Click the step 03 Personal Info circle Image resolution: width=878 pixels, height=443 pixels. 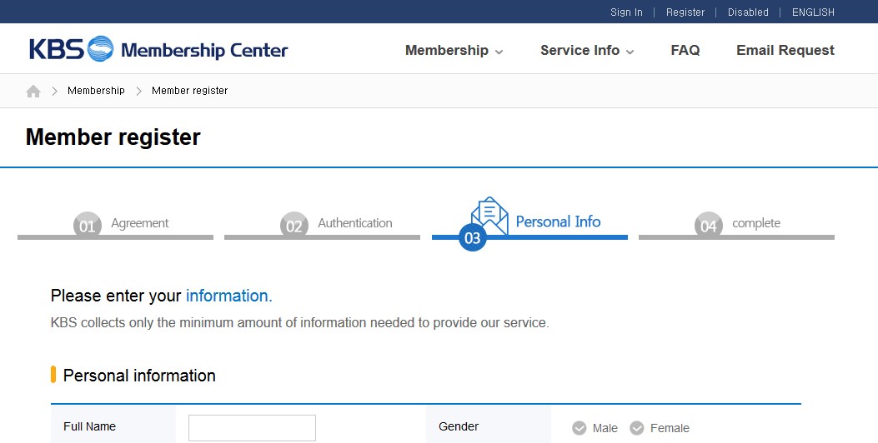coord(473,237)
